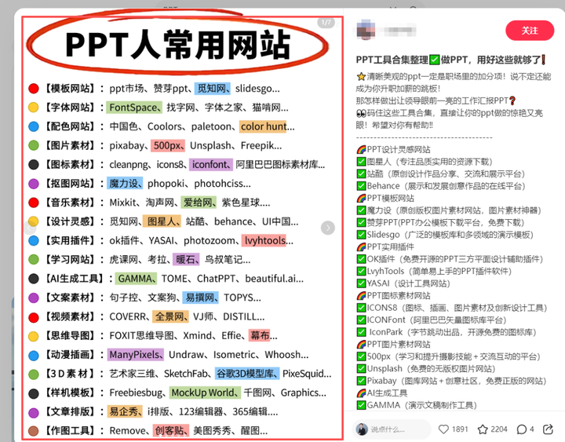565x442 pixels.
Task: Click the YASAI description line
Action: click(403, 283)
